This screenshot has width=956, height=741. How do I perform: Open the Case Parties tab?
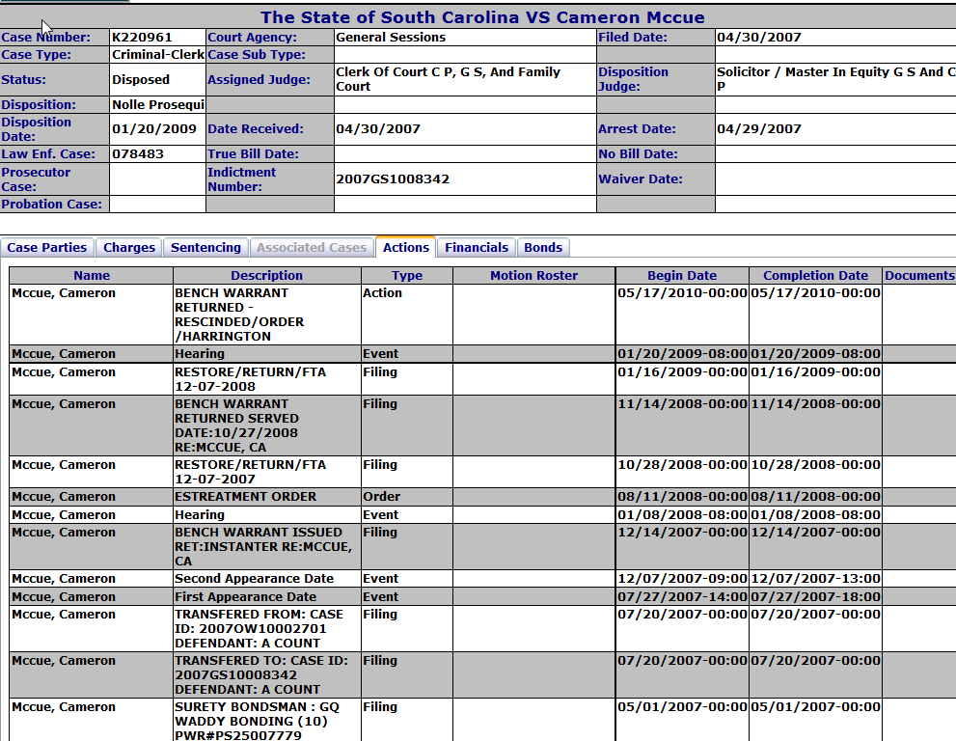[x=47, y=247]
